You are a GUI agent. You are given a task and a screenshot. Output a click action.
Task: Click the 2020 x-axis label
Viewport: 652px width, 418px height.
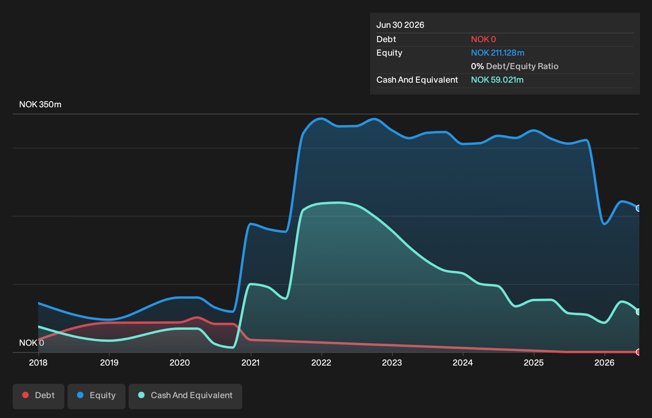coord(180,363)
